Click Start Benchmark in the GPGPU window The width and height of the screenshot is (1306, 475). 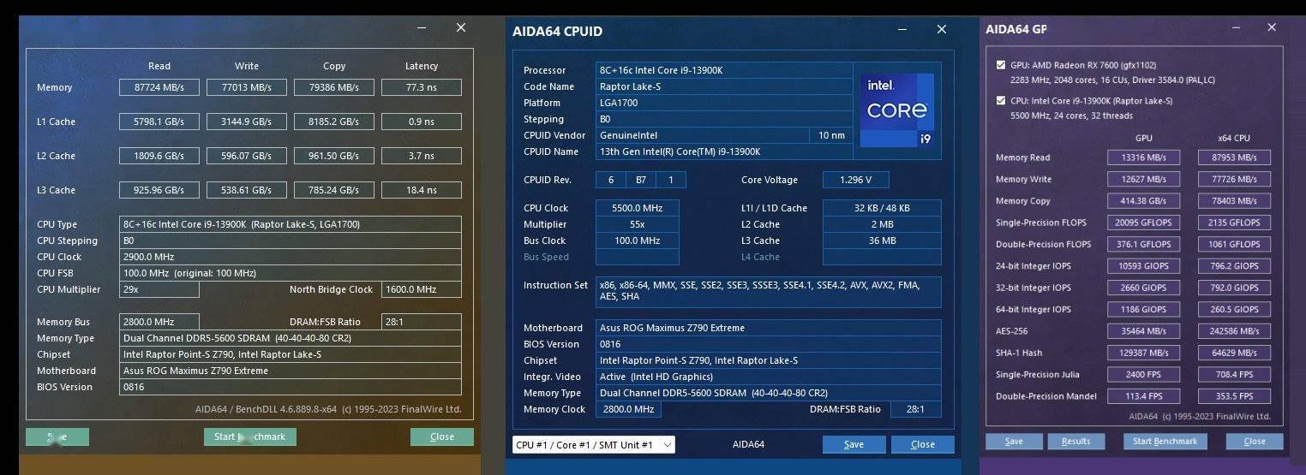(1165, 442)
